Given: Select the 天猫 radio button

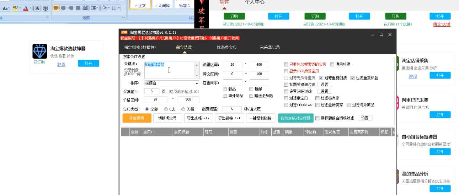Looking at the screenshot, I should click(x=183, y=109).
